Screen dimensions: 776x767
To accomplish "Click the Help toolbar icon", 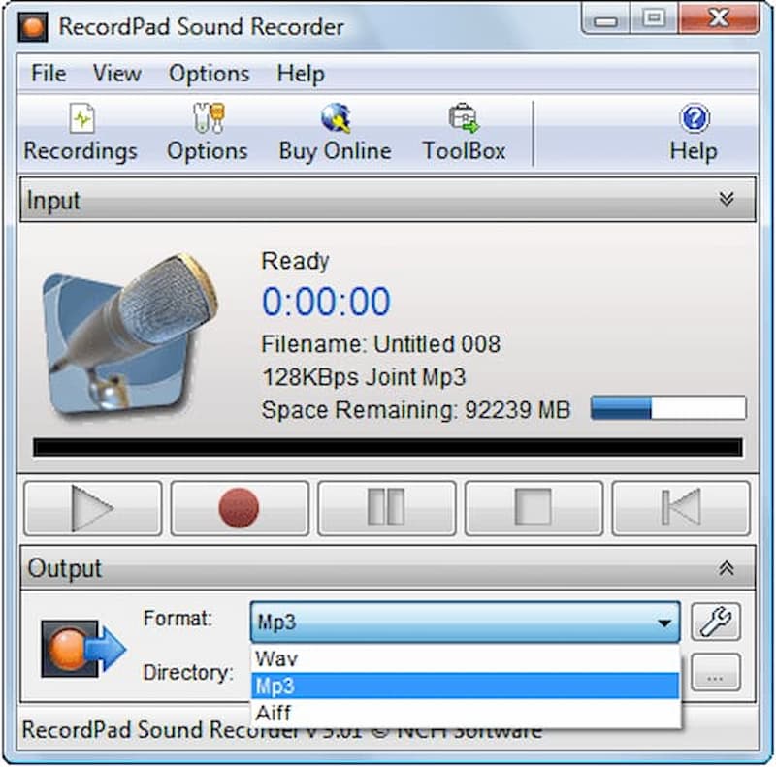I will tap(693, 135).
